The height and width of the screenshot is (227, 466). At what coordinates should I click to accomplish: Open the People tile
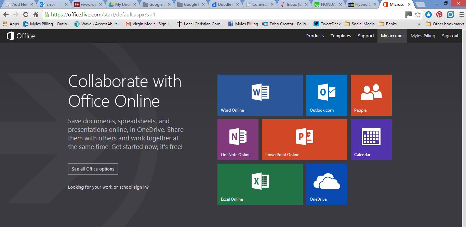pos(371,95)
